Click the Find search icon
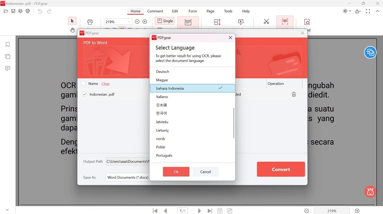383x214 pixels. 307,22
